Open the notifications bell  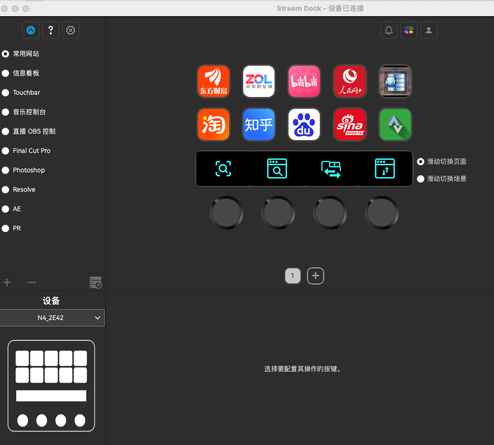[x=389, y=30]
